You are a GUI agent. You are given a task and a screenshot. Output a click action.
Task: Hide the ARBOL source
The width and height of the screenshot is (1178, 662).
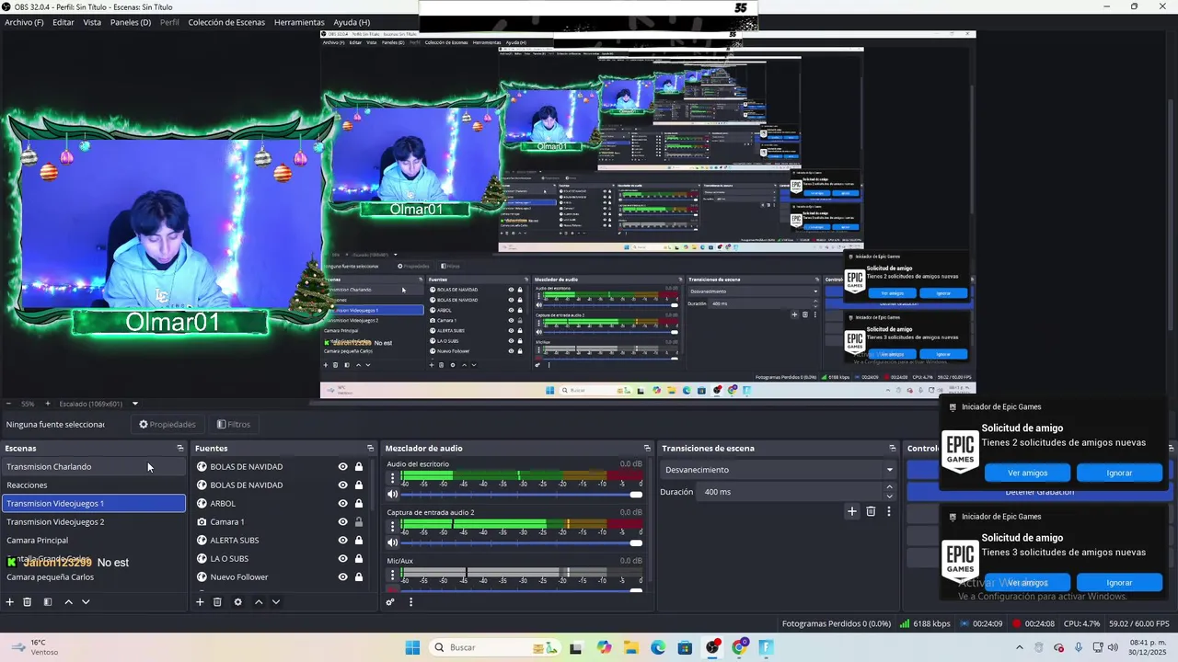pos(343,504)
